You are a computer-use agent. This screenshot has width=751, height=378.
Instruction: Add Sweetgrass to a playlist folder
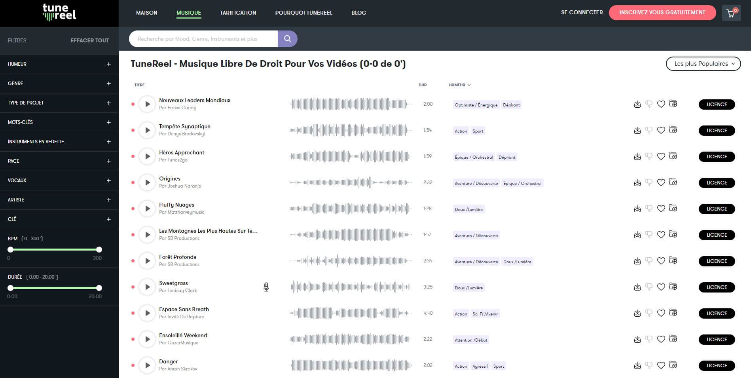pos(673,287)
